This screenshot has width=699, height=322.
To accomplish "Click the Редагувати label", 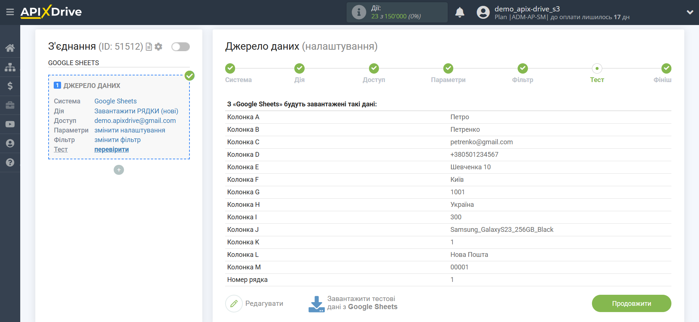I will click(x=264, y=304).
